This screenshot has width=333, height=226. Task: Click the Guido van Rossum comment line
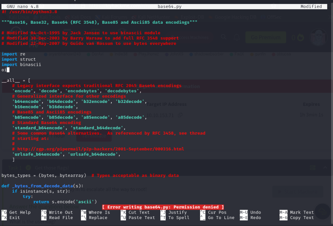pos(89,43)
